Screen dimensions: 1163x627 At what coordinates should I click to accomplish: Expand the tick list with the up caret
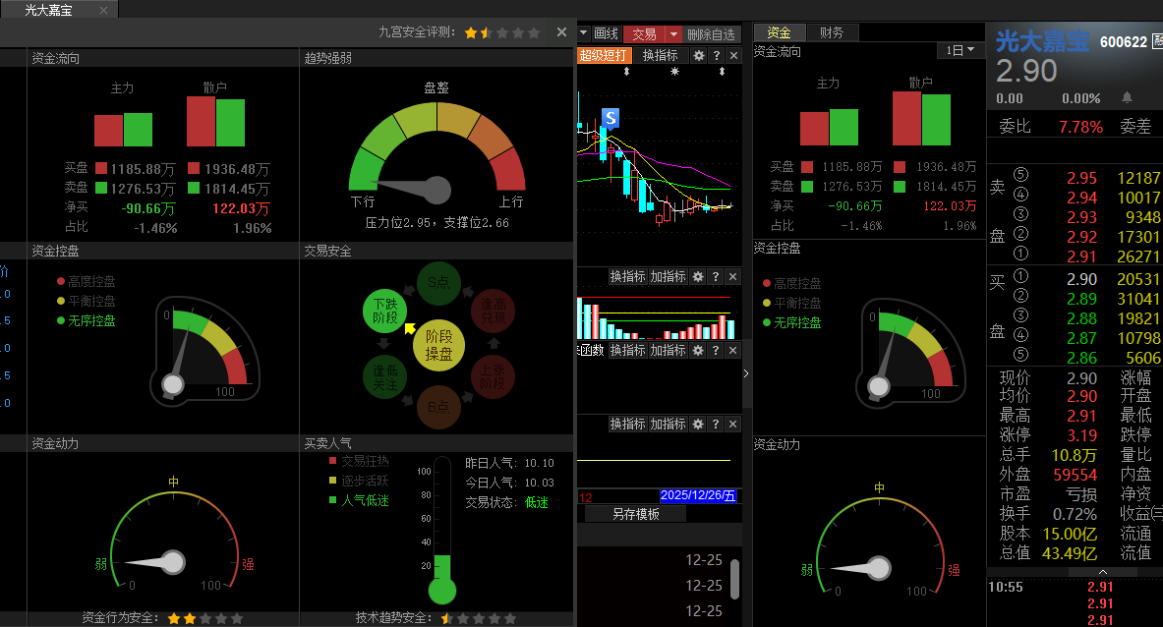click(x=1103, y=571)
